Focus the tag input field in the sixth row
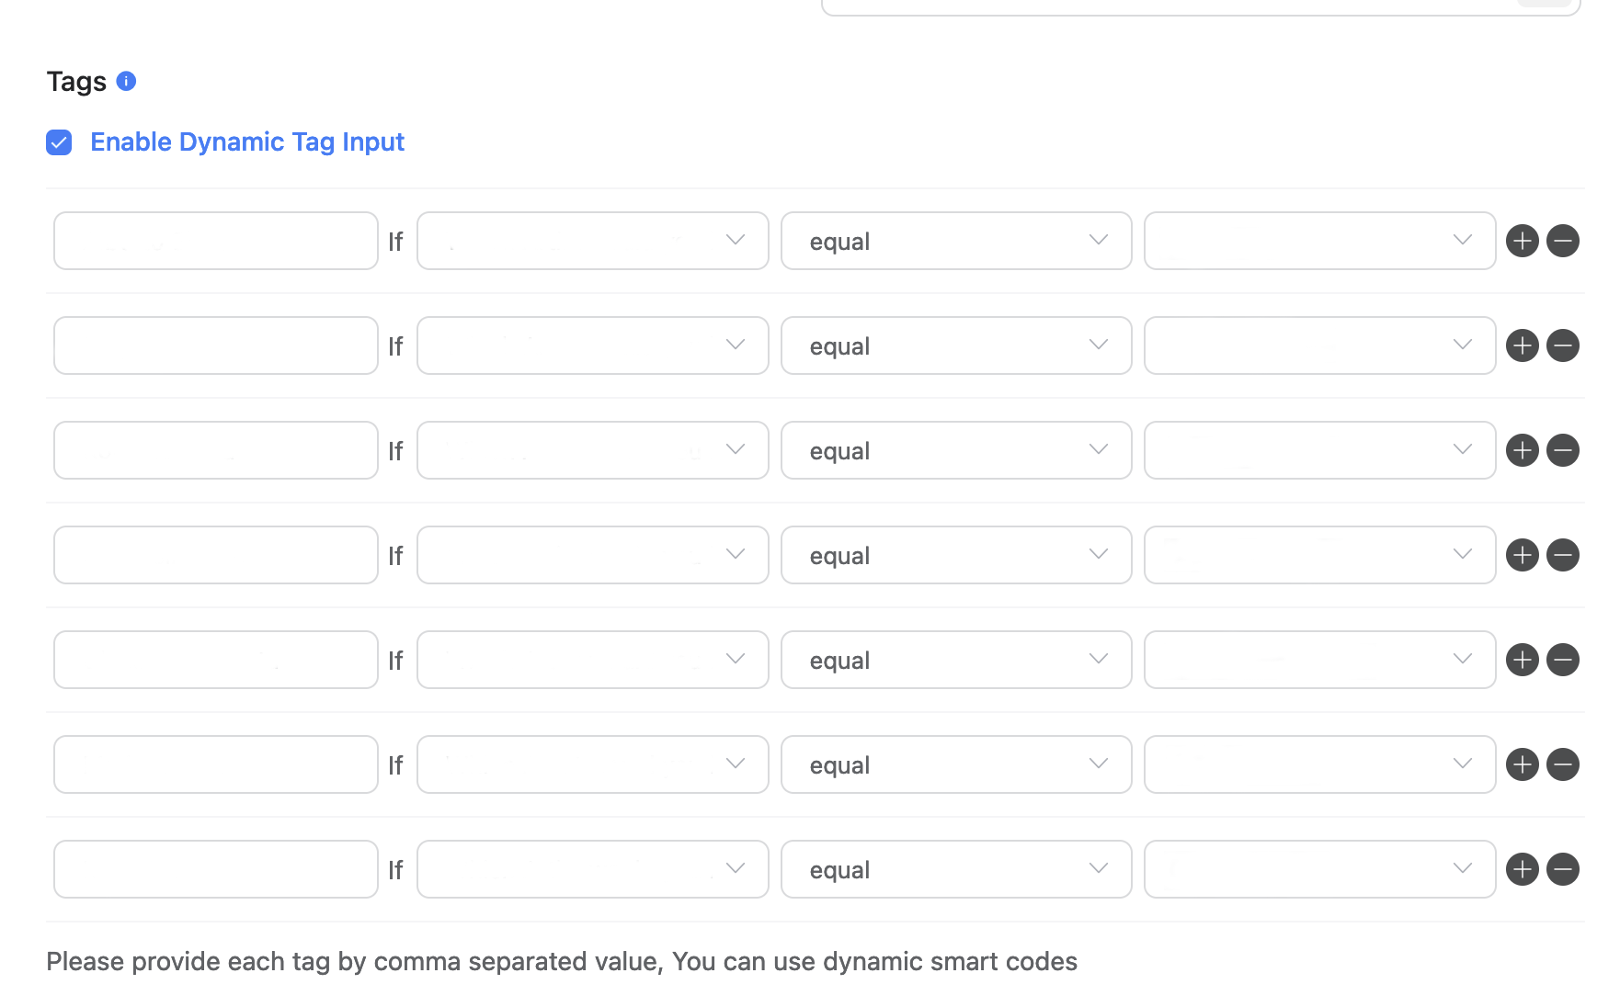 (x=216, y=764)
